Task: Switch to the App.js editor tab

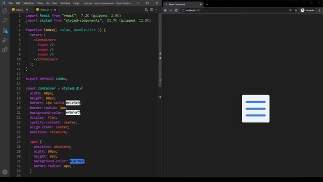Action: (x=20, y=10)
